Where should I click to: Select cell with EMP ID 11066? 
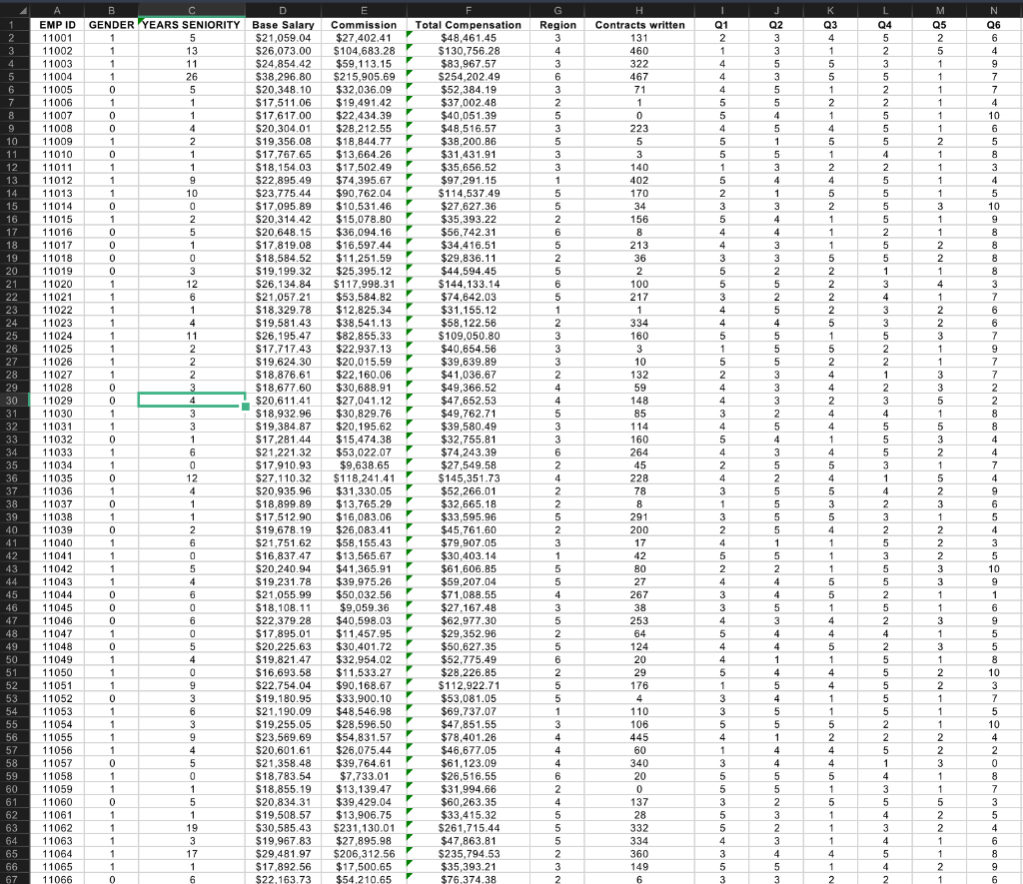57,879
